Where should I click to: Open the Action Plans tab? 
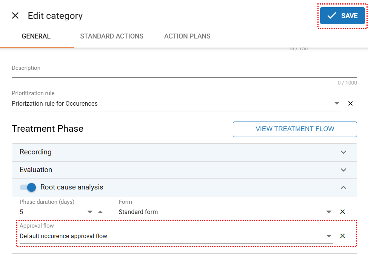pos(187,36)
